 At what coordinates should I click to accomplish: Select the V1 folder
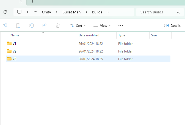coord(15,43)
